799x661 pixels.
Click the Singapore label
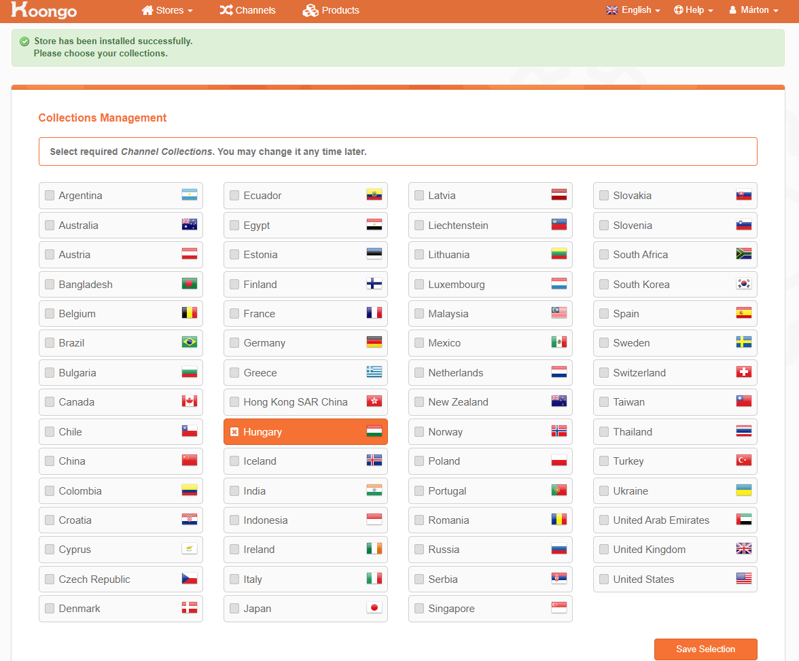pos(451,609)
